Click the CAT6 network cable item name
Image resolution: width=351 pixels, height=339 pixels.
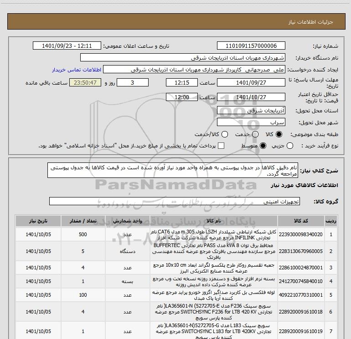tap(213, 235)
